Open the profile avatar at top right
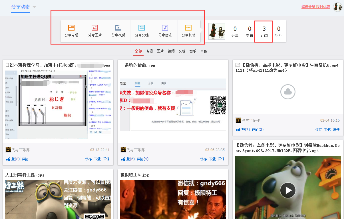Image resolution: width=344 pixels, height=219 pixels. [x=337, y=7]
